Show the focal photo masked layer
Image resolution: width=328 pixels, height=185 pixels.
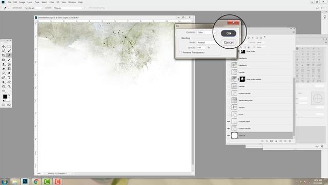tap(229, 79)
